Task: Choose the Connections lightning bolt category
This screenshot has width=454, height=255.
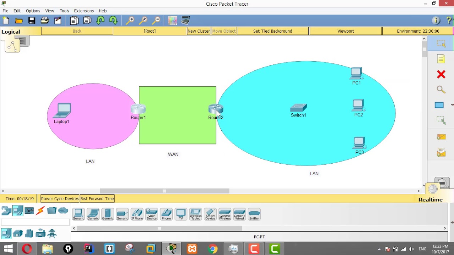Action: click(x=40, y=211)
